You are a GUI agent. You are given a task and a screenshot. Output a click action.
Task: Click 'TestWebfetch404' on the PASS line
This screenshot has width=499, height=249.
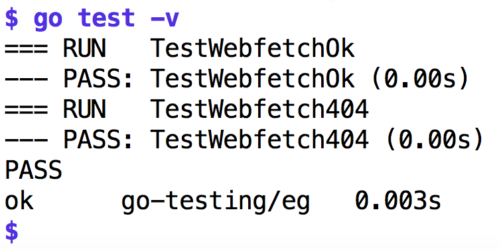259,139
